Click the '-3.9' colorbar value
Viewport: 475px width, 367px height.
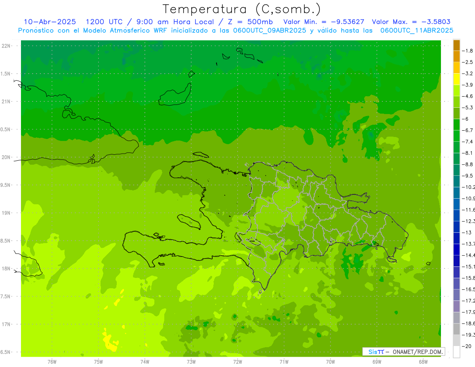(468, 85)
